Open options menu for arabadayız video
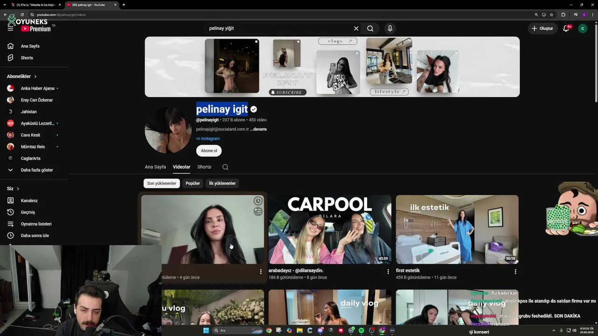 point(388,272)
